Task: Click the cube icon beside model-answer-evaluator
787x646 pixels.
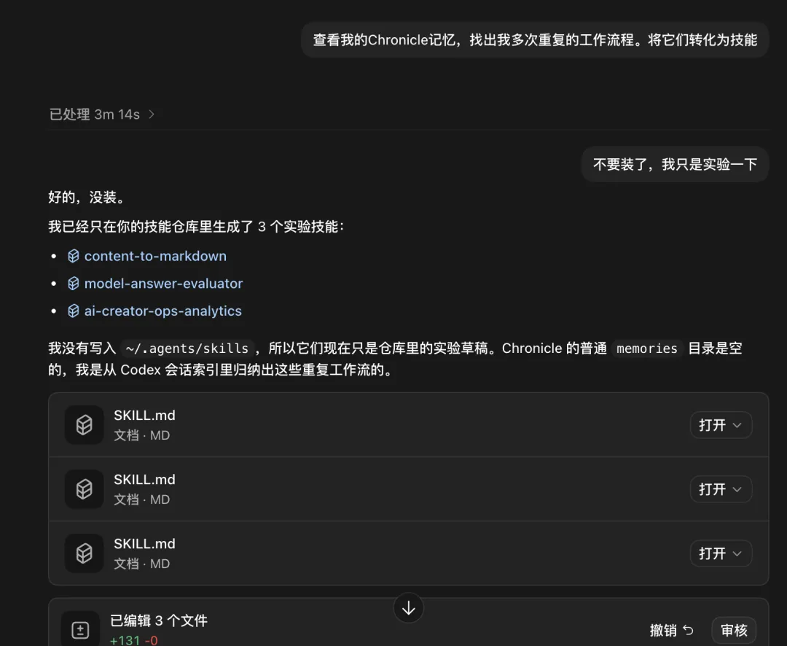Action: (74, 284)
